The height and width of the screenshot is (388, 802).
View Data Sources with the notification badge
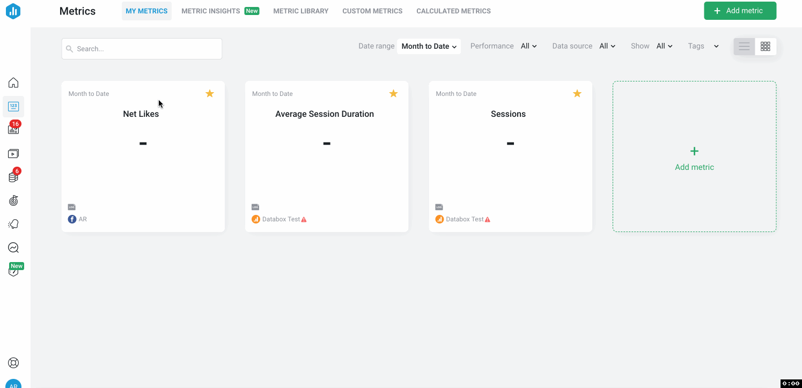click(13, 176)
